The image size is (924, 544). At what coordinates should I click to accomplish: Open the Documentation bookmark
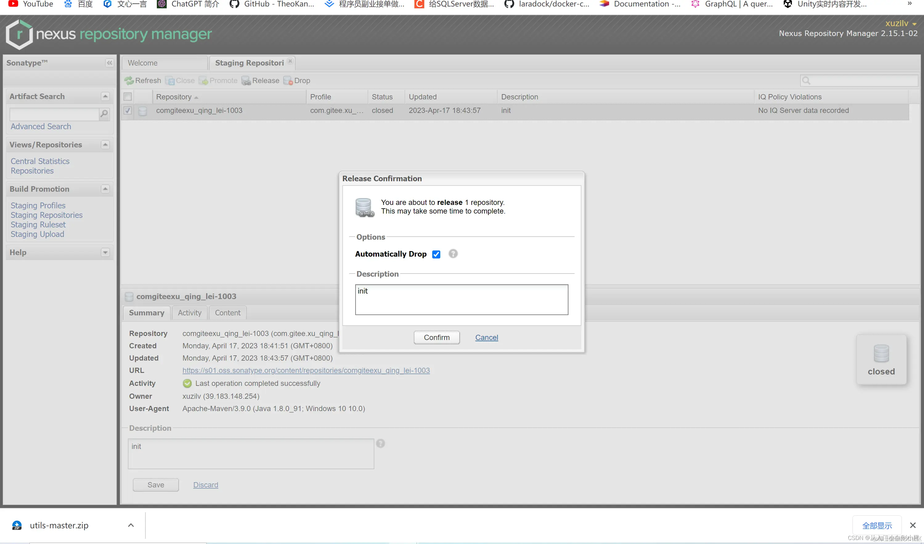(640, 4)
